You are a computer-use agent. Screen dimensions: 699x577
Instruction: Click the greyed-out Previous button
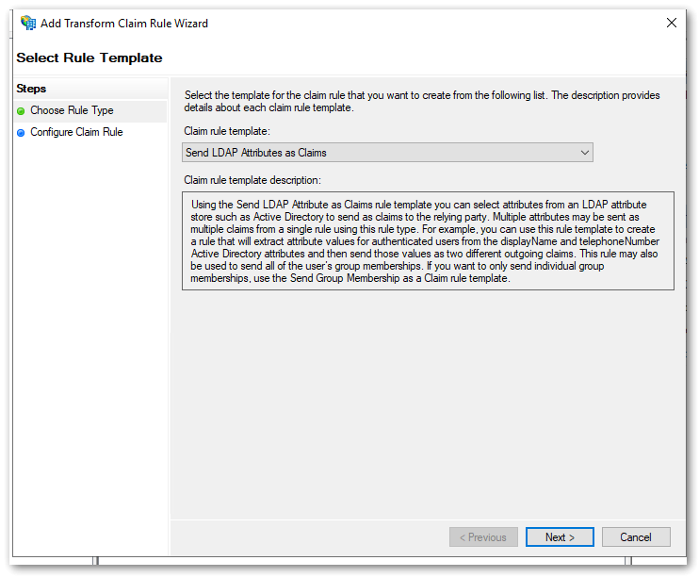coord(482,537)
